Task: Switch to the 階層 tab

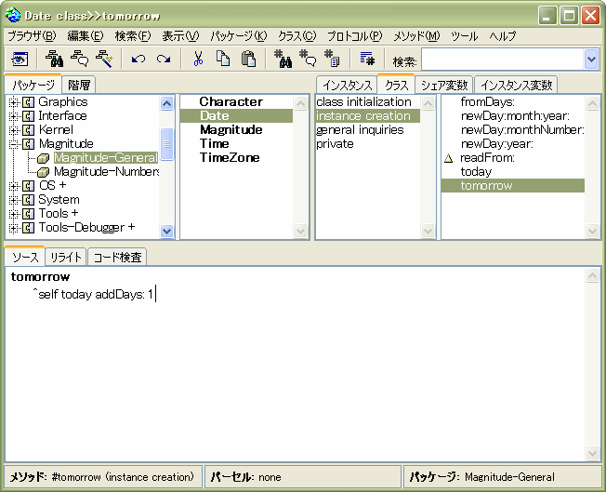Action: (79, 85)
